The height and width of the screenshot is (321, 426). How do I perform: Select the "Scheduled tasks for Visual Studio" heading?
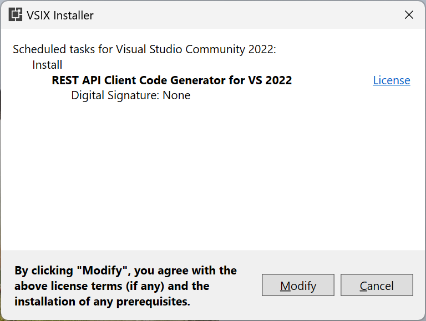click(x=144, y=49)
